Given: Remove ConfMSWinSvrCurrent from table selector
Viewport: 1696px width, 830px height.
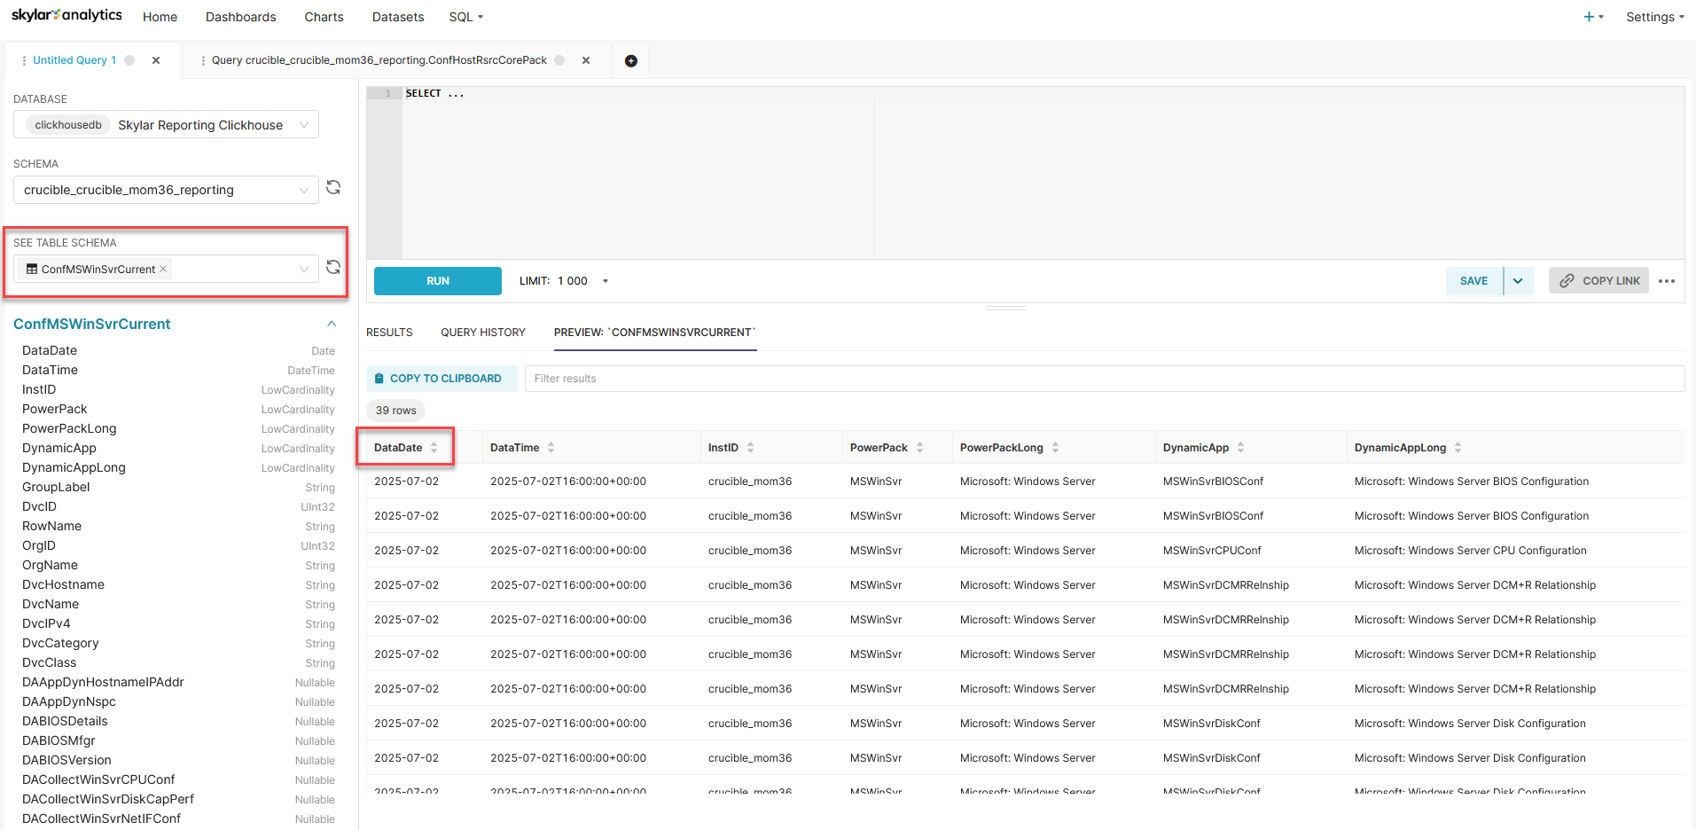Looking at the screenshot, I should pos(163,269).
